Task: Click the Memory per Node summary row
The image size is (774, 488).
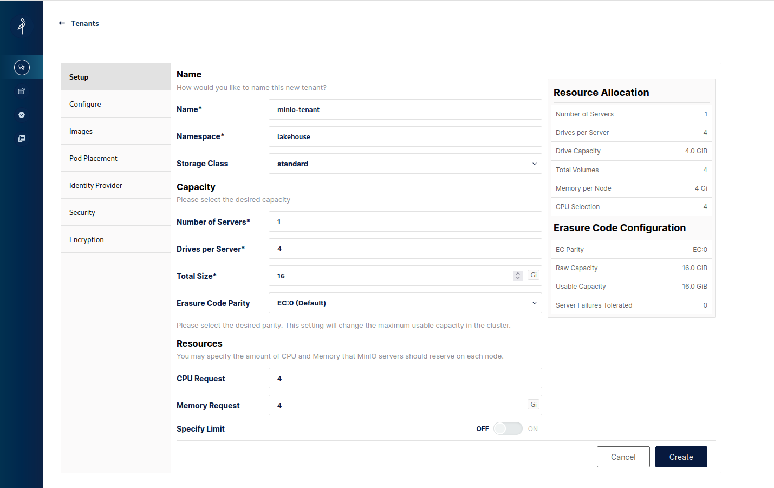Action: 632,188
